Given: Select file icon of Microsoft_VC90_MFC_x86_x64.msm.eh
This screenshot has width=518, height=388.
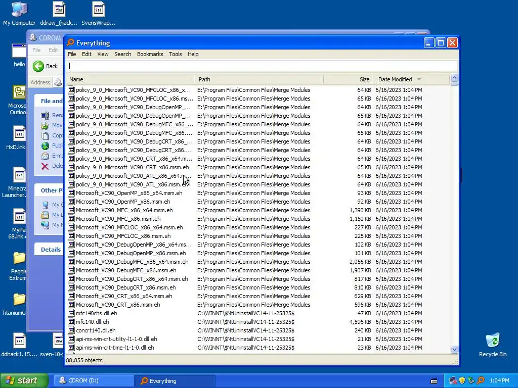Looking at the screenshot, I should tap(71, 210).
